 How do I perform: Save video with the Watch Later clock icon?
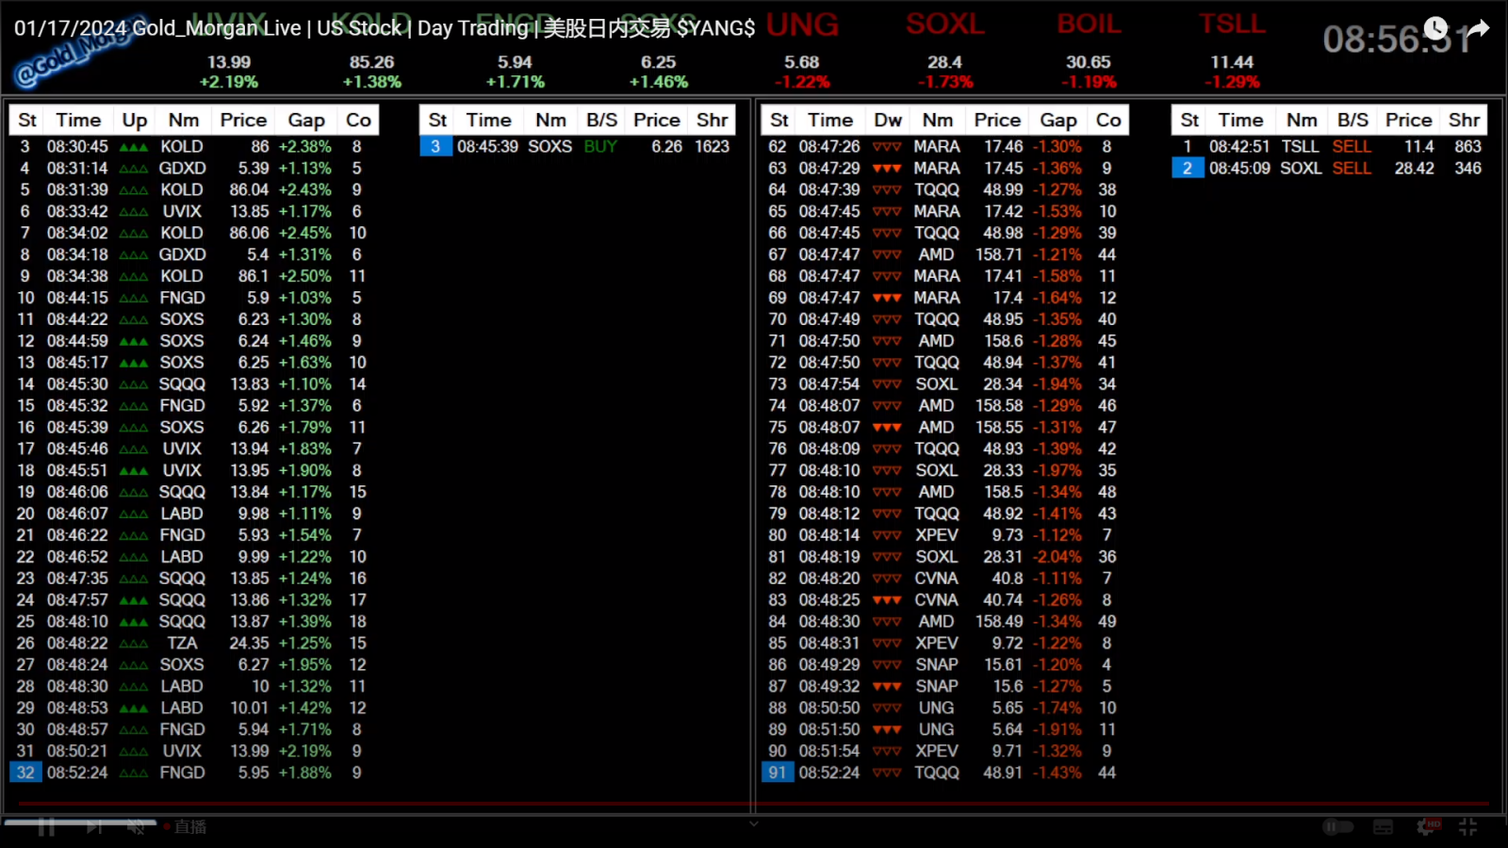point(1435,28)
